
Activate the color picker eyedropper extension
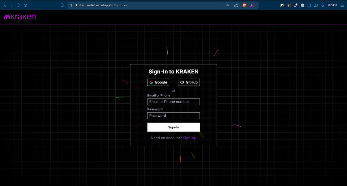click(296, 5)
